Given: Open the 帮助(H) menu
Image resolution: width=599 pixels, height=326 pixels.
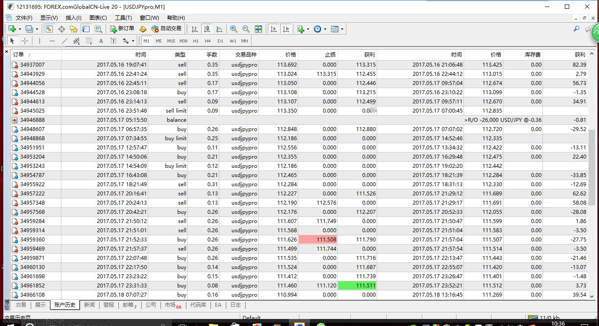Looking at the screenshot, I should (176, 18).
